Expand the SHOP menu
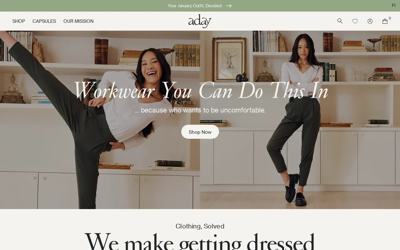 (19, 21)
